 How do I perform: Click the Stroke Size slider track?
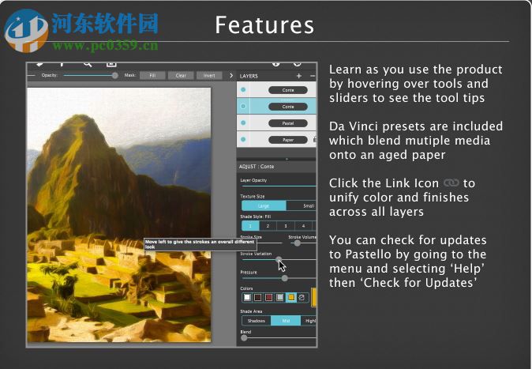coord(271,243)
